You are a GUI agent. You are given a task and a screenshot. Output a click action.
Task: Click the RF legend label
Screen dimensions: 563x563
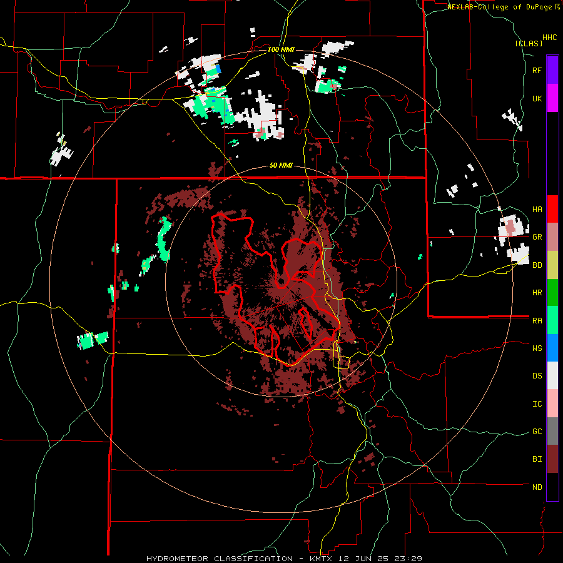pos(537,70)
